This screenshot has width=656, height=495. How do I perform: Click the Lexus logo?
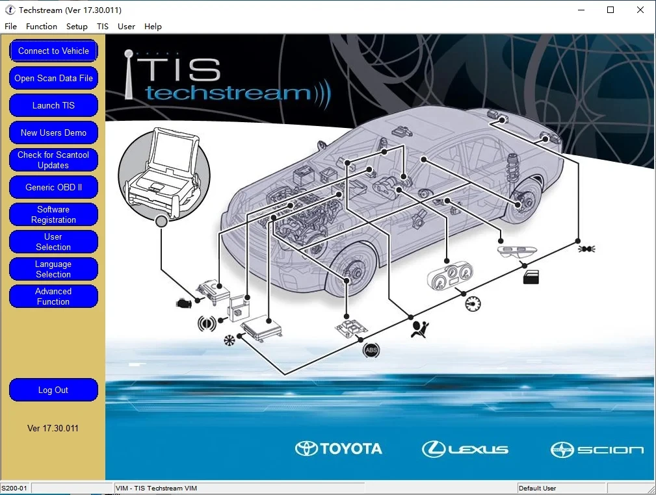(x=465, y=449)
